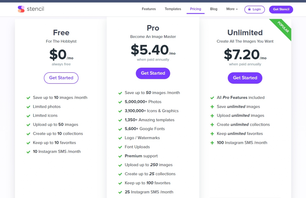Open the Blog link

[213, 9]
